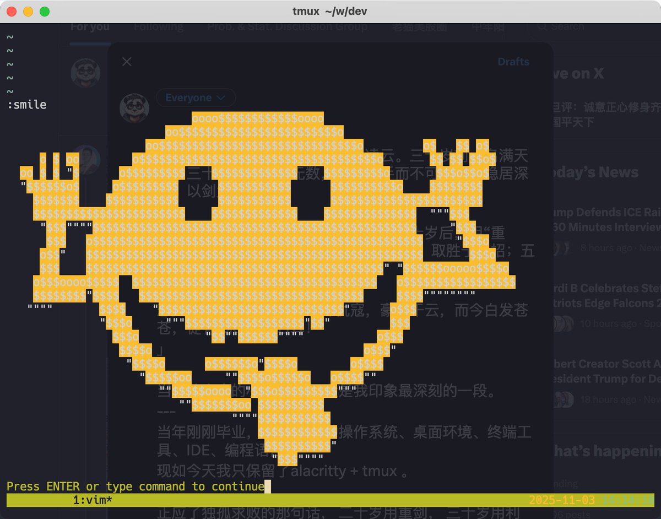The width and height of the screenshot is (661, 519).
Task: Click panda avatar beside the X timeline composer
Action: coord(86,73)
